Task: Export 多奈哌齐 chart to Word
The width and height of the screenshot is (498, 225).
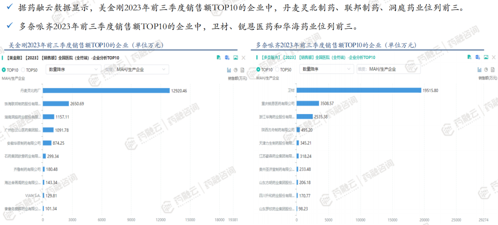Action: (x=478, y=57)
